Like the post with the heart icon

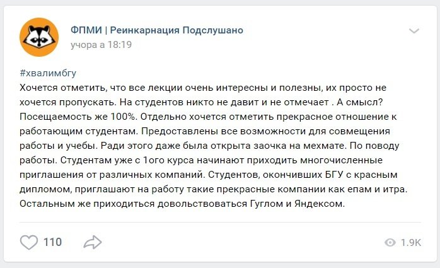29,242
